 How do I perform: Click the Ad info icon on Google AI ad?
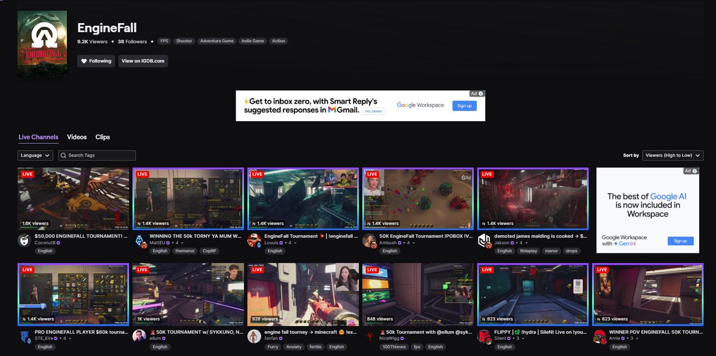click(x=695, y=171)
